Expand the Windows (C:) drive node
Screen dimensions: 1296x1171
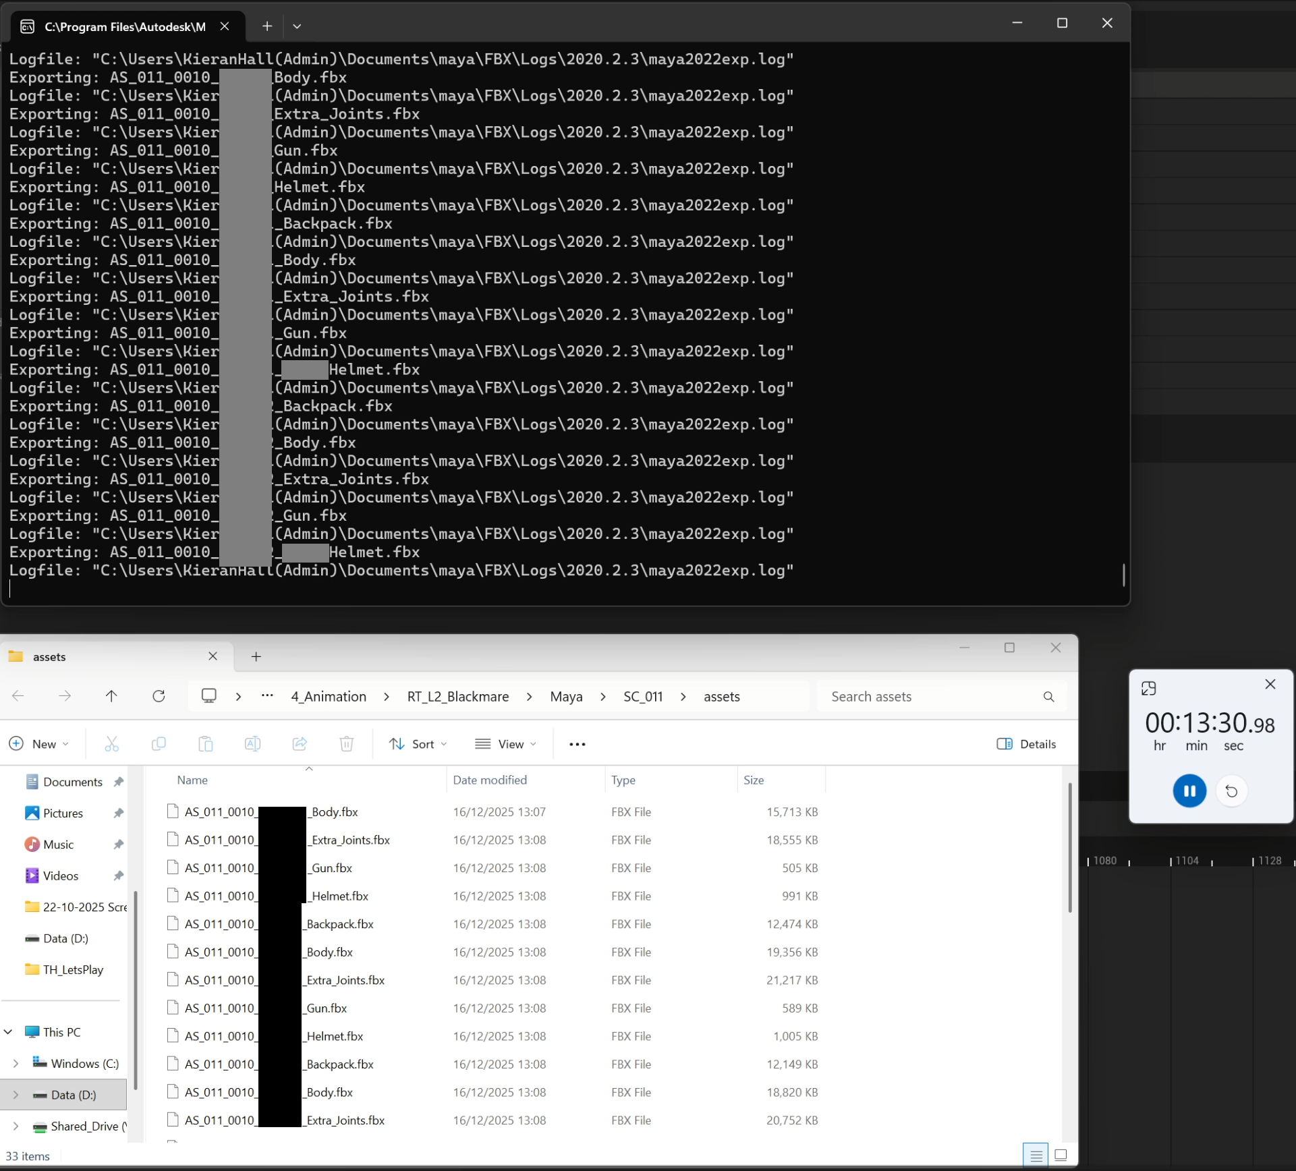click(16, 1064)
